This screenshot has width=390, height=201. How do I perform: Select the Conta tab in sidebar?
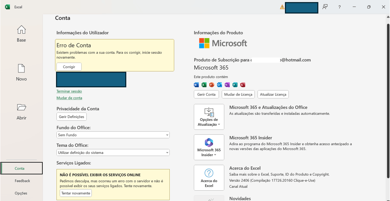(21, 168)
